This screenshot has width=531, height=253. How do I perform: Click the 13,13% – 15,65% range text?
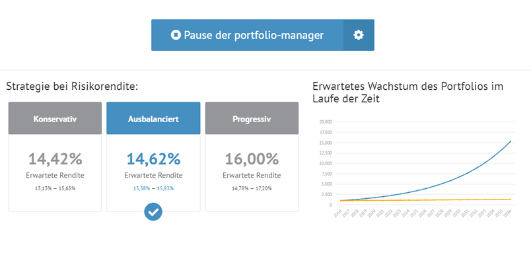[x=55, y=189]
